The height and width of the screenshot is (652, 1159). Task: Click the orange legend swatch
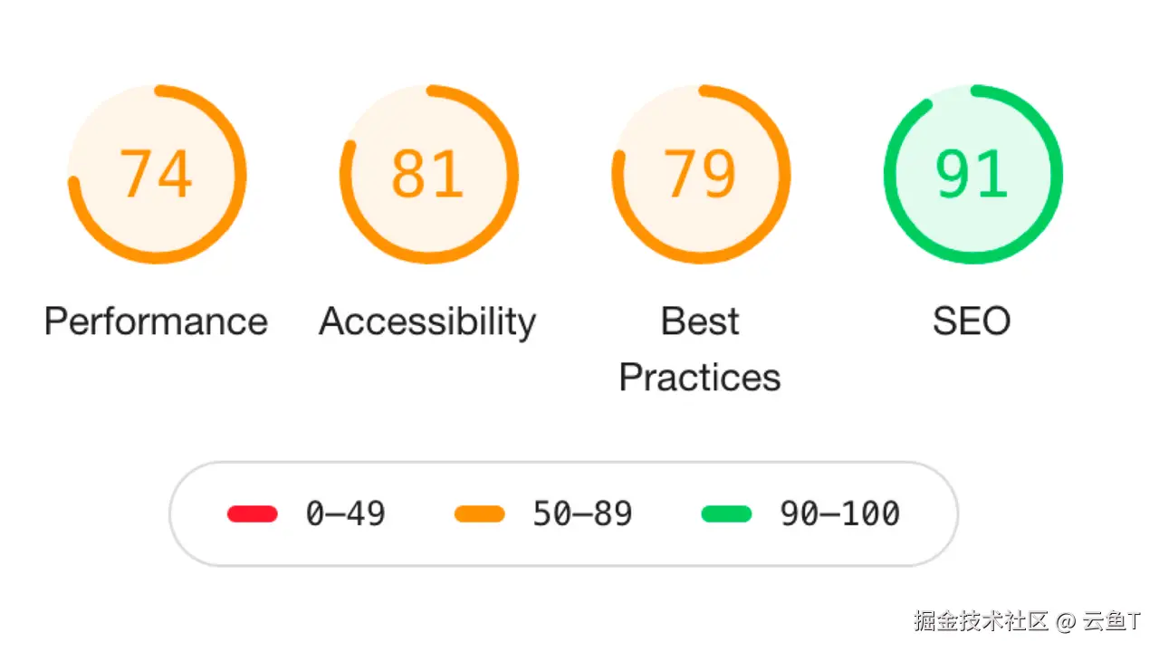(x=479, y=514)
